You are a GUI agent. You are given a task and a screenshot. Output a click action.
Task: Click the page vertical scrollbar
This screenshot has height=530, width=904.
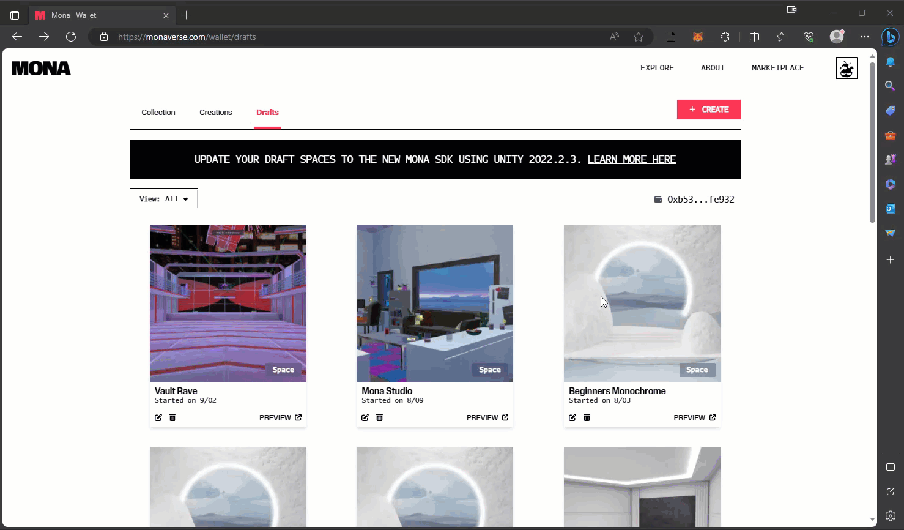pyautogui.click(x=872, y=142)
